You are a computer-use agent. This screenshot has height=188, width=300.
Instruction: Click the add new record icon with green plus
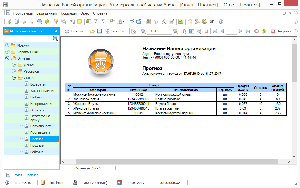pyautogui.click(x=9, y=22)
